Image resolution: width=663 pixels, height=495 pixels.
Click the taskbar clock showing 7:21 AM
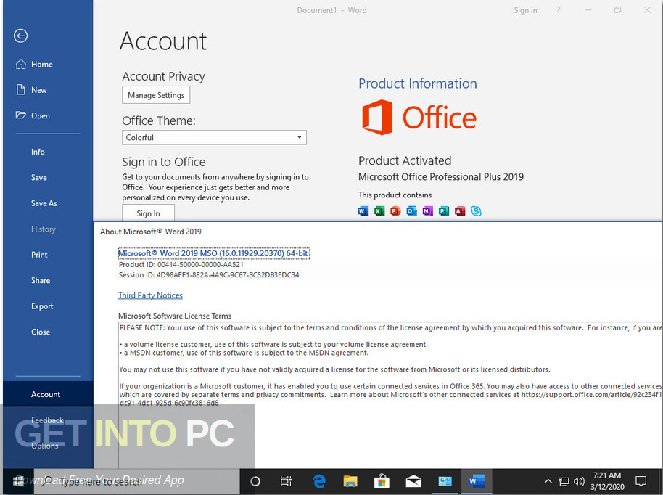click(607, 481)
